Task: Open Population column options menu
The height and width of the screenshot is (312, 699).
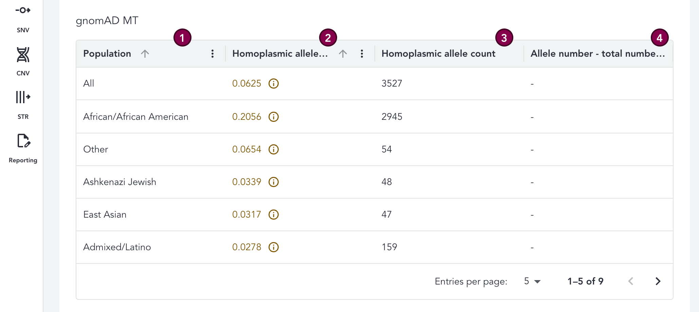Action: coord(213,54)
